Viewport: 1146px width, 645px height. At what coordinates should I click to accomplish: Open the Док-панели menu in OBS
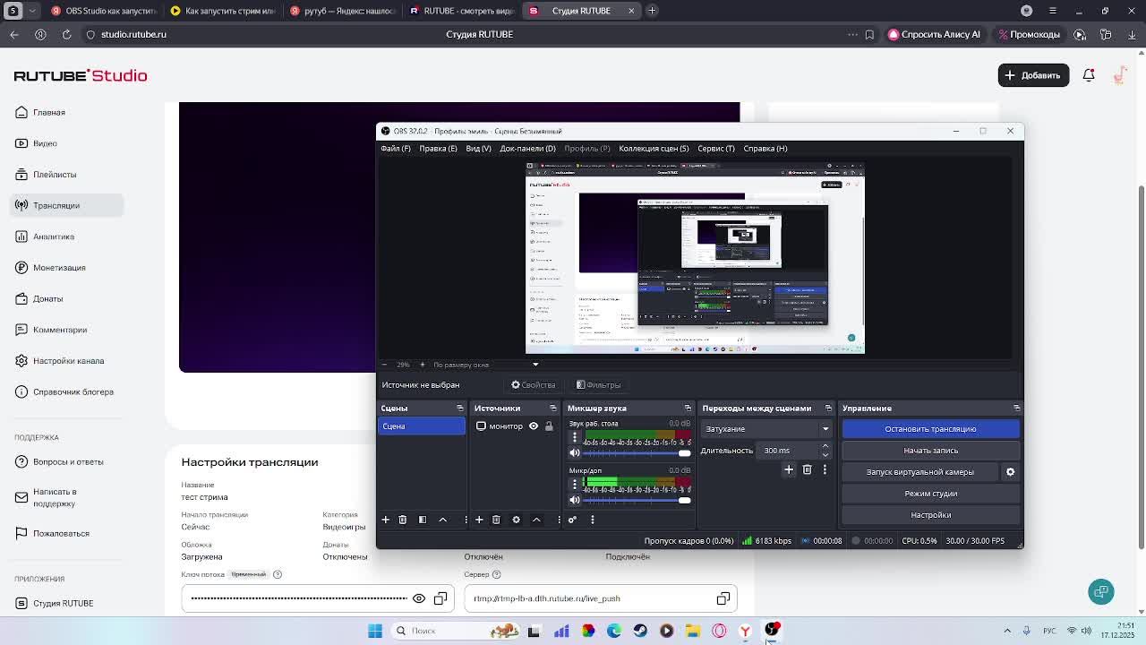(527, 149)
